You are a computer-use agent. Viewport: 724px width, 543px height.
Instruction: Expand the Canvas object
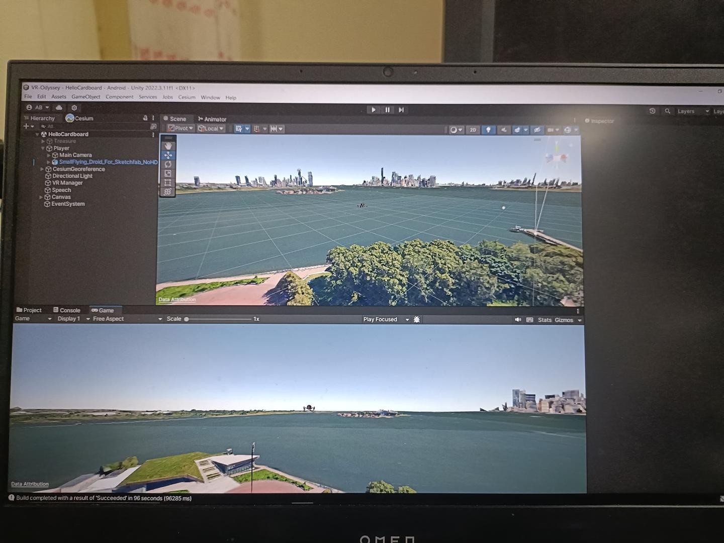tap(41, 197)
